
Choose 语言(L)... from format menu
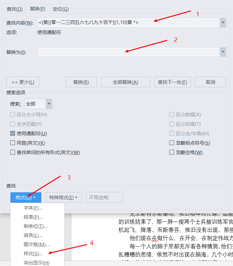coord(37,235)
